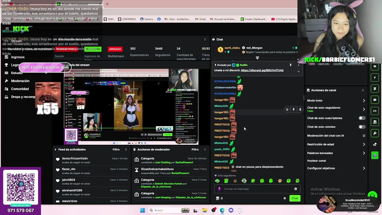The width and height of the screenshot is (382, 215).
Task: Open Ingresos in the sidebar
Action: [x=18, y=57]
